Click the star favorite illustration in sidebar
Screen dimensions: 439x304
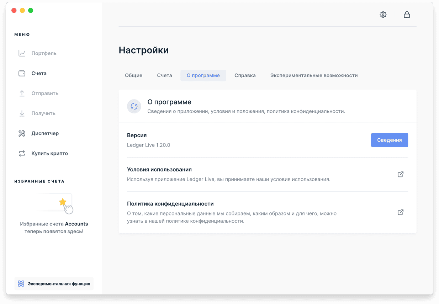coord(63,202)
